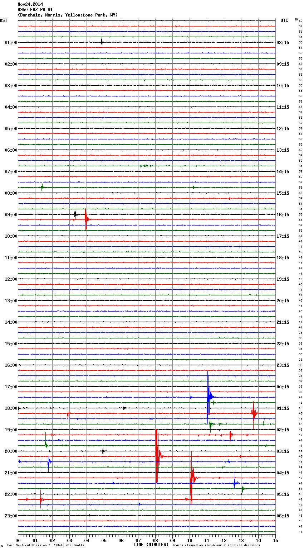Click the Traces clipped at plus/minus 5 note
Screen dimensions: 304x550
click(216, 545)
